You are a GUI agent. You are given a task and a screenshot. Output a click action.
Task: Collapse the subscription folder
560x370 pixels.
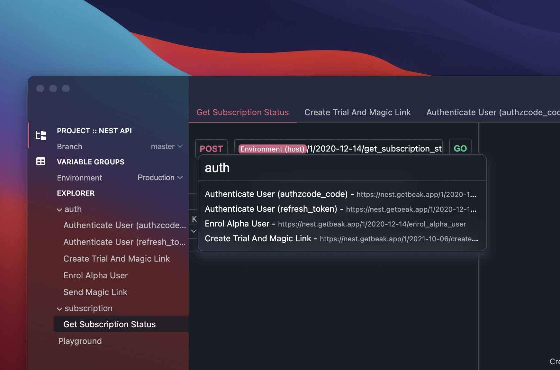[59, 308]
